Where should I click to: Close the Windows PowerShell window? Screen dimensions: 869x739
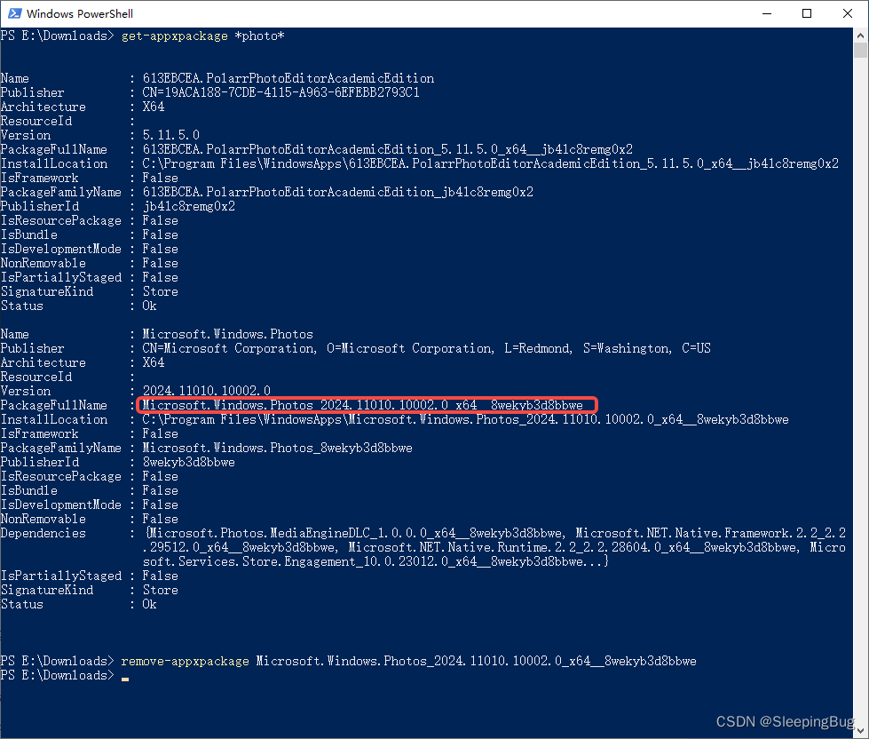click(x=848, y=13)
